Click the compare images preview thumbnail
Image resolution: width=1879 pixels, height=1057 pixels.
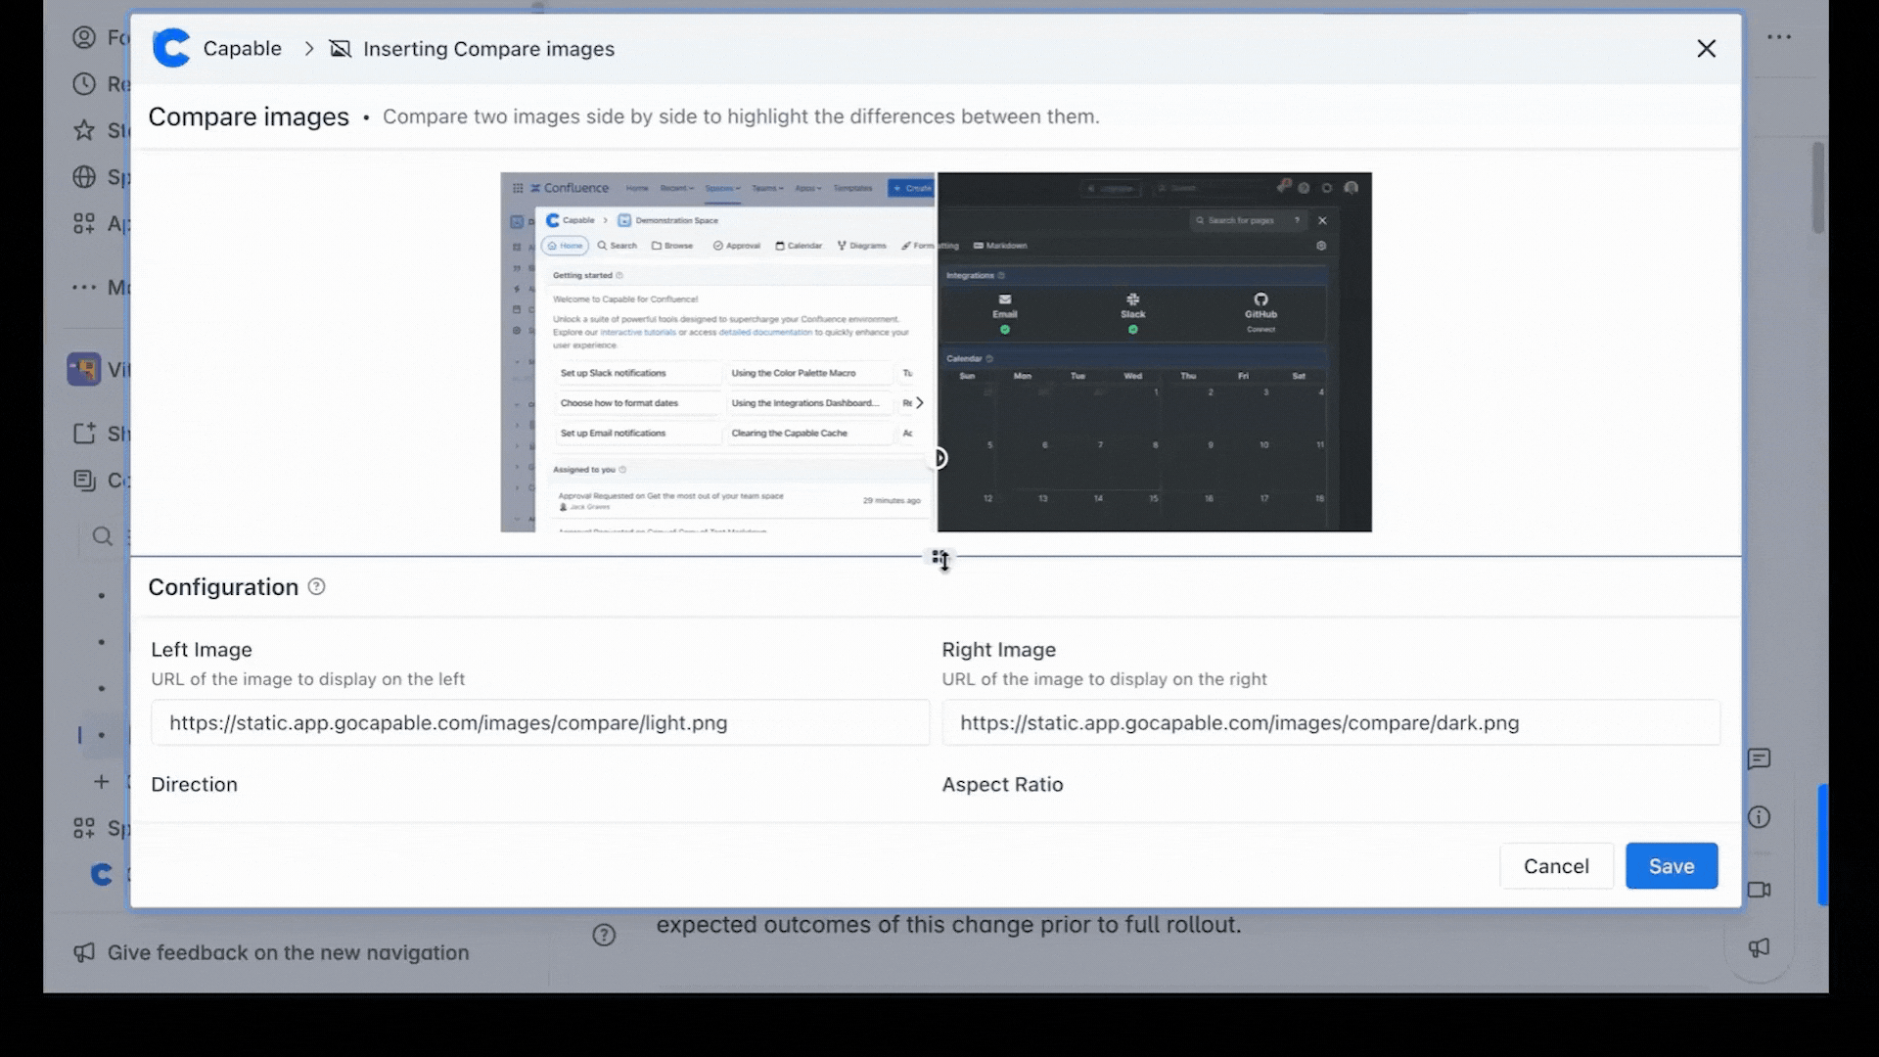pos(936,352)
